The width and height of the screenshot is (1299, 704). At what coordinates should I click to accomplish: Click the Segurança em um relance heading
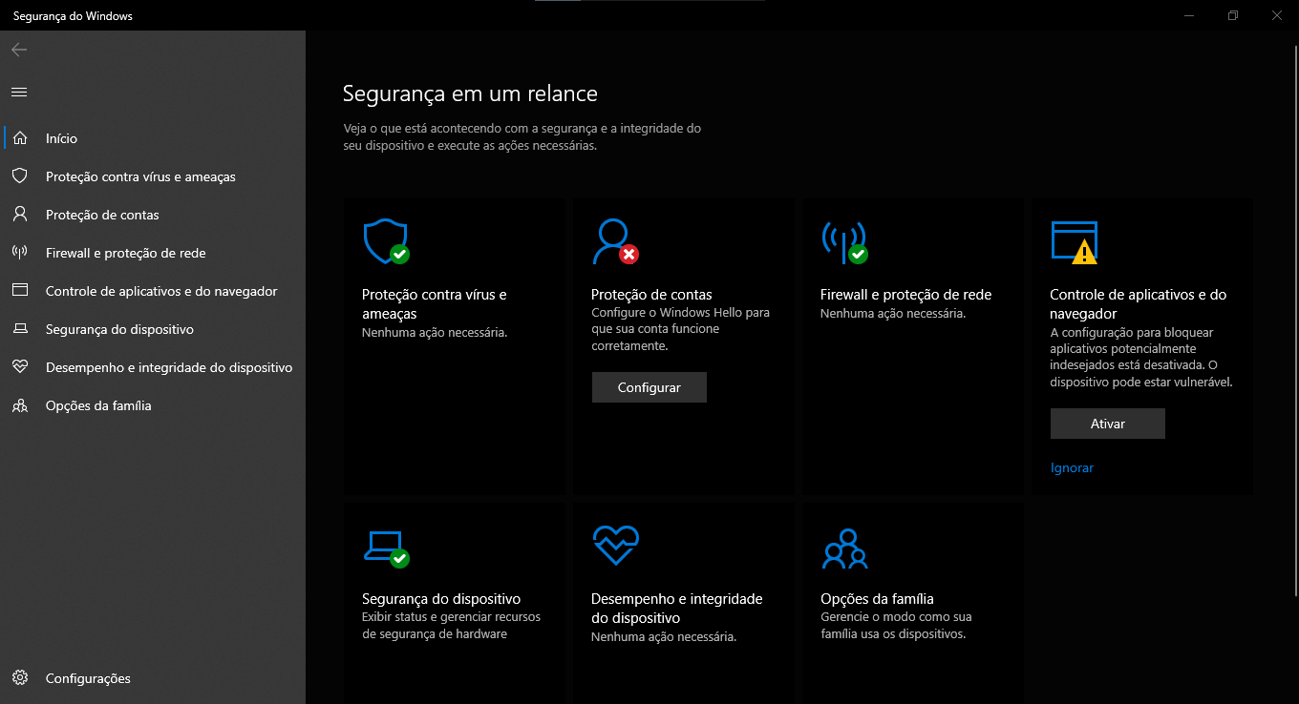pyautogui.click(x=470, y=93)
